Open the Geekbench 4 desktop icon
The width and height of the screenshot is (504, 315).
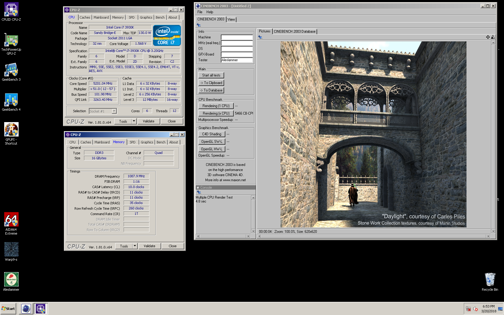[x=11, y=102]
